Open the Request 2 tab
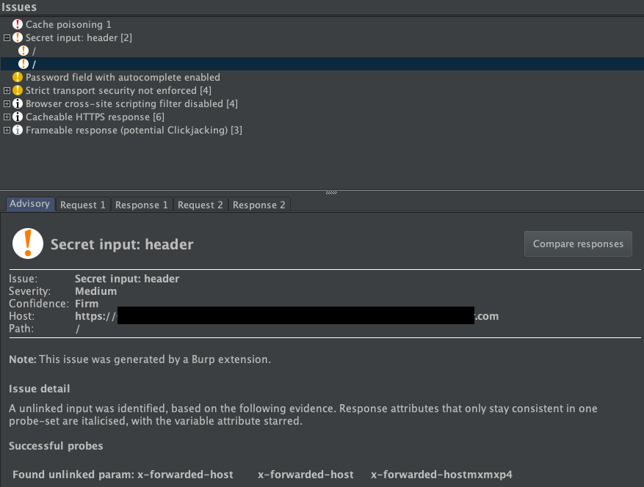This screenshot has width=644, height=487. click(200, 205)
